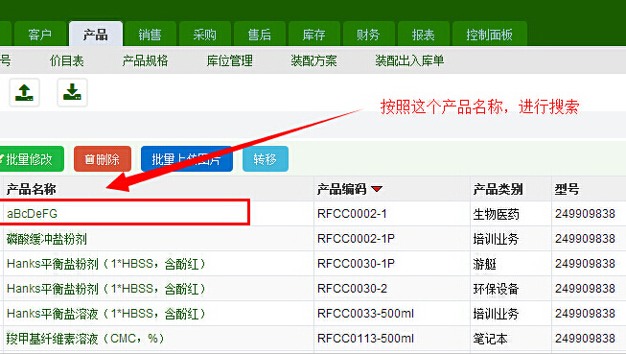
Task: Click the download (export) icon button
Action: point(72,93)
